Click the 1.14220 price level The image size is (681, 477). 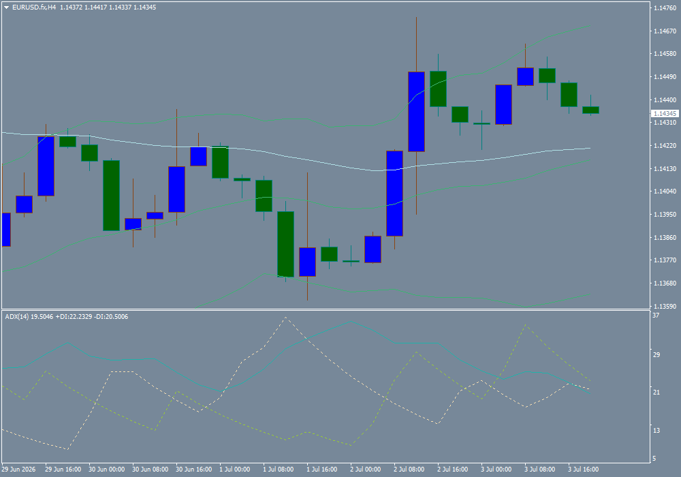[665, 146]
